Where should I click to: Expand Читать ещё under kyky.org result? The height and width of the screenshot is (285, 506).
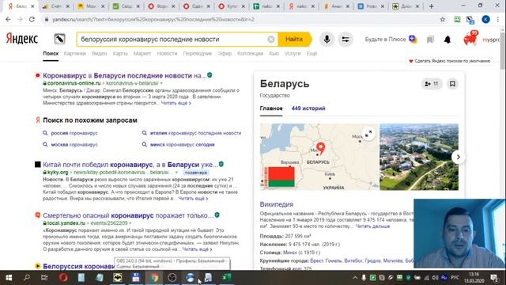193,199
